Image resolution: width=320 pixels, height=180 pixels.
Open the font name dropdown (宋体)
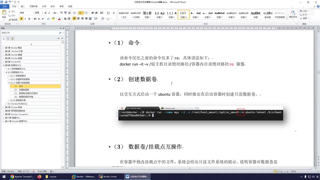[33, 13]
